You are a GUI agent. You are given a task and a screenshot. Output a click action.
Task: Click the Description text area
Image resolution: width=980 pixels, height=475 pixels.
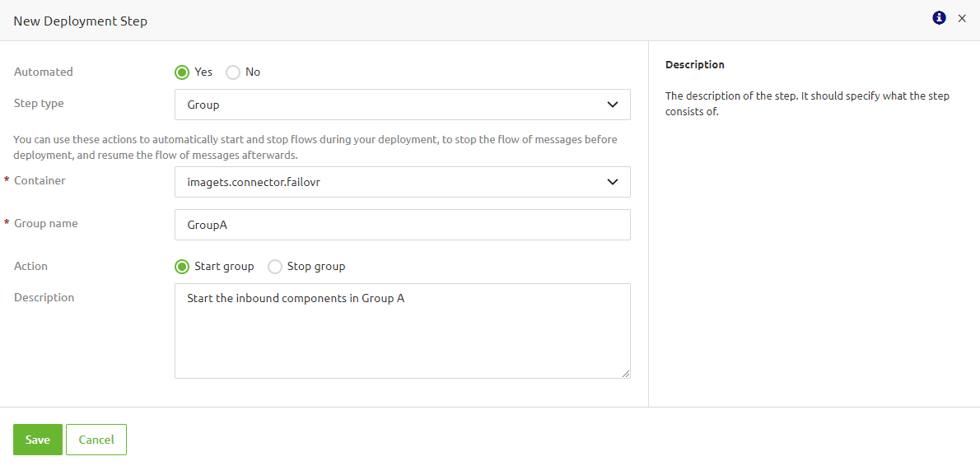point(402,329)
